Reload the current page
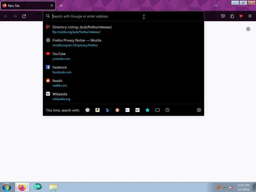Screen dimensions: 256x192 point(24,16)
